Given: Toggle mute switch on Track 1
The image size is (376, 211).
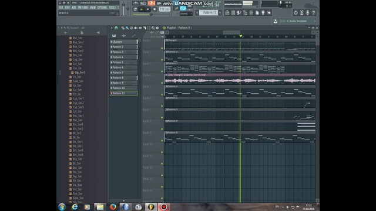Looking at the screenshot, I should (x=162, y=48).
